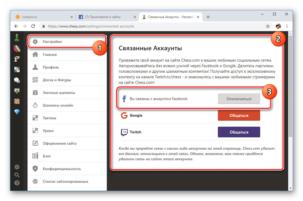Viewport: 303px width, 201px height.
Task: Click the colorful striped icon in dark sidebar
Action: pyautogui.click(x=17, y=48)
